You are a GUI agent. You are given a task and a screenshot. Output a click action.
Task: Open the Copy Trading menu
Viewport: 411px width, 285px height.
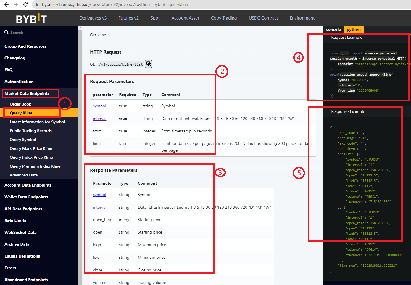point(224,18)
